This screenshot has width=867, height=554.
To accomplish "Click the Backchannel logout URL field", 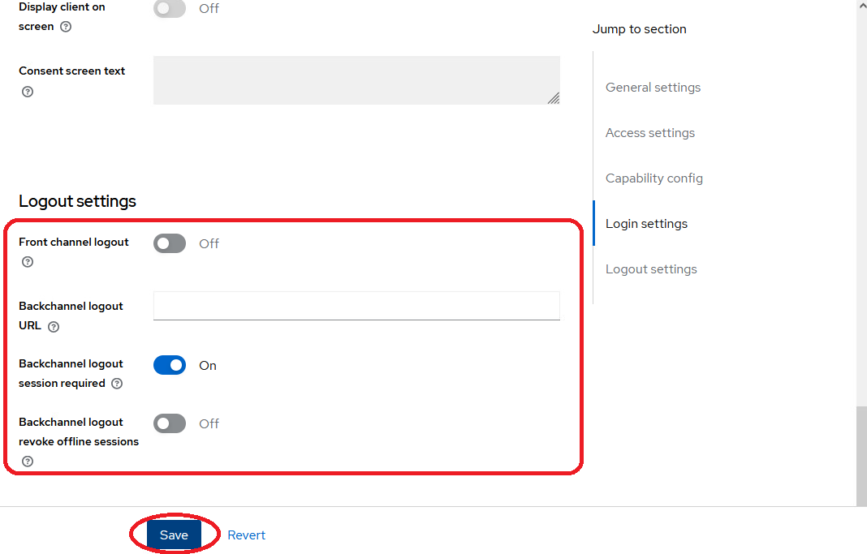I will coord(356,306).
